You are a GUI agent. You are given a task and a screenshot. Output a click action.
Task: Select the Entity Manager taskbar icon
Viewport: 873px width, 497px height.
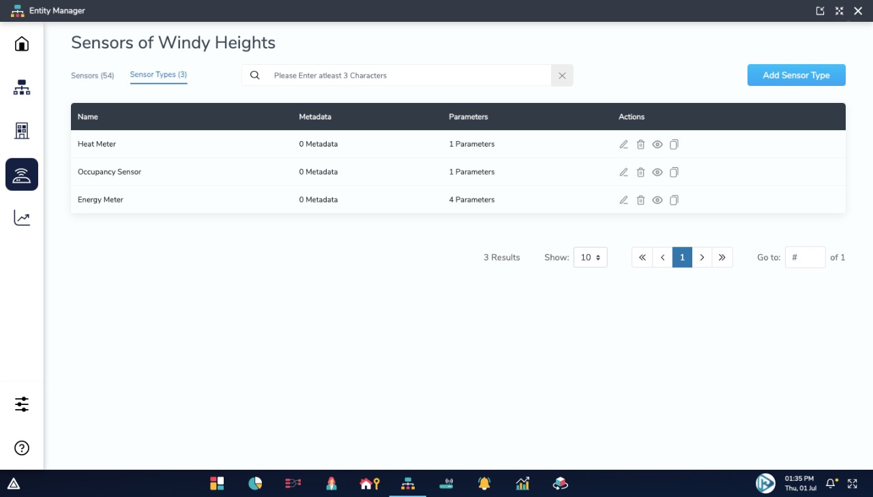(408, 483)
